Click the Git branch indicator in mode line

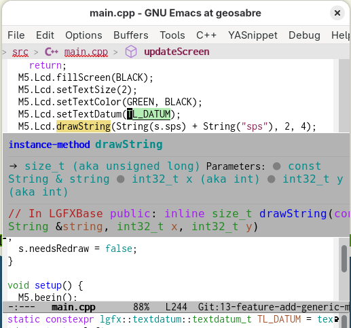tap(274, 307)
